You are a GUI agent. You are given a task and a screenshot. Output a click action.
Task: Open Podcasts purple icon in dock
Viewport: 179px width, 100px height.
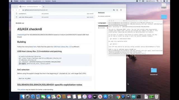[x=90, y=97]
